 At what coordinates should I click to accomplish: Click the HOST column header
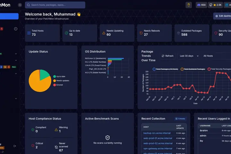click(x=146, y=127)
